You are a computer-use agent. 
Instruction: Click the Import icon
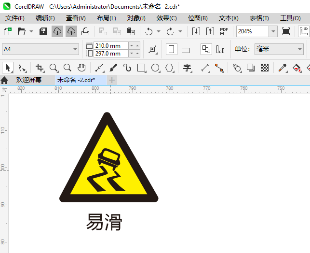tap(196, 31)
